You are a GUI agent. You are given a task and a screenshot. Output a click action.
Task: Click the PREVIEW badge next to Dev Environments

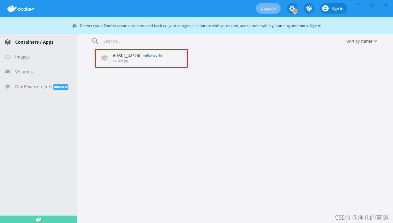(x=61, y=87)
